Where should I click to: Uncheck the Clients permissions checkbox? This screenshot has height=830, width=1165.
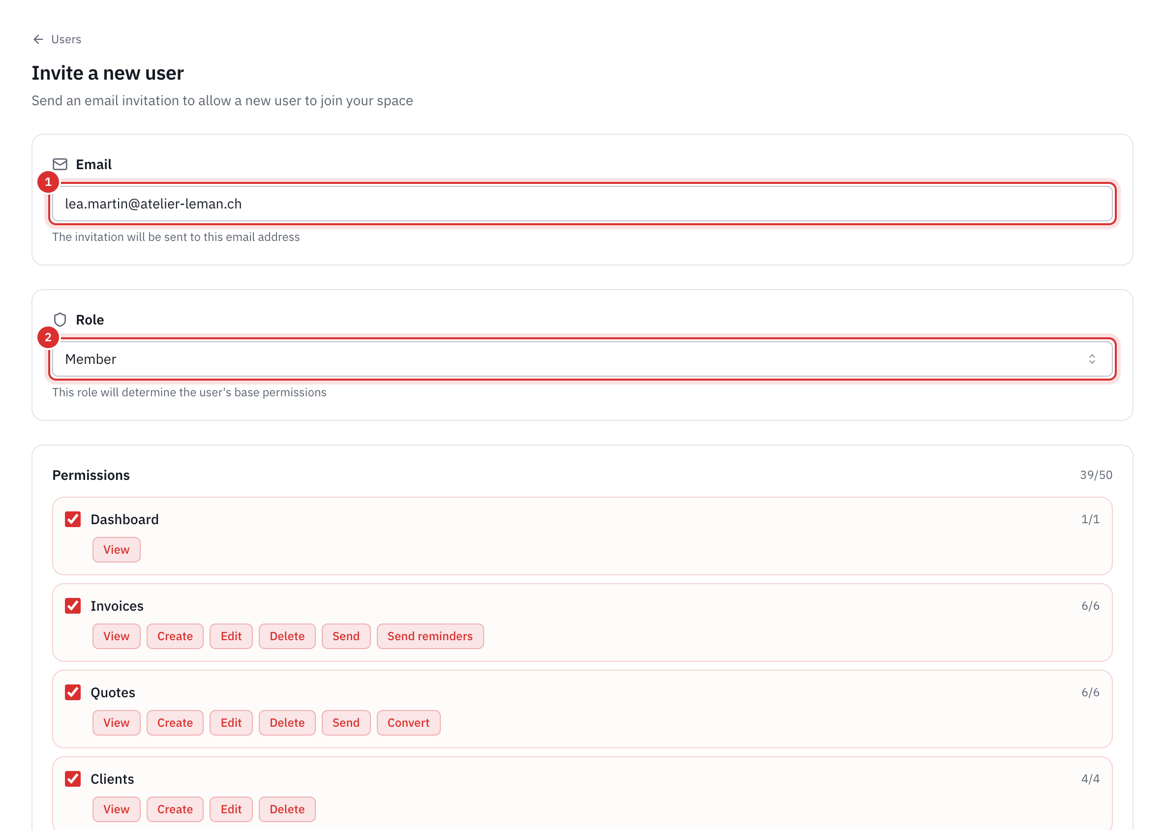coord(73,778)
